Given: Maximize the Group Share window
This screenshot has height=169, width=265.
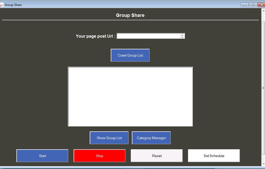Looking at the screenshot, I should tap(253, 5).
